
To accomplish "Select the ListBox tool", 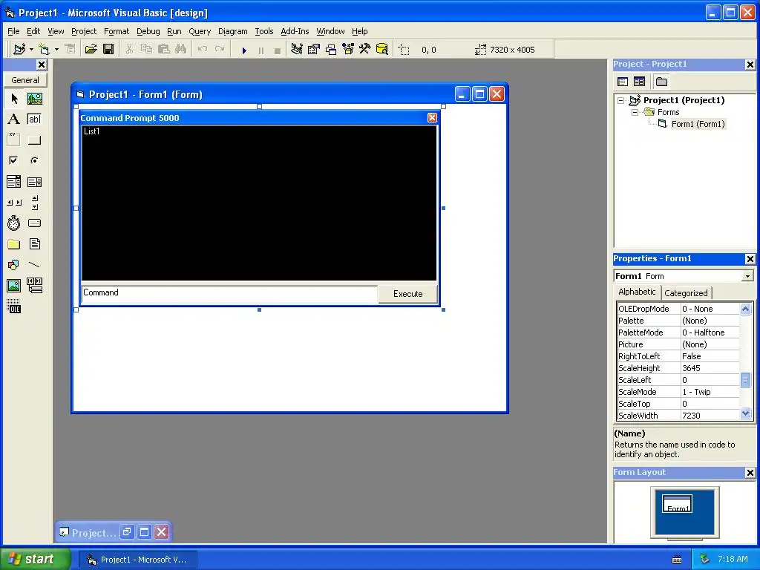I will coord(34,182).
